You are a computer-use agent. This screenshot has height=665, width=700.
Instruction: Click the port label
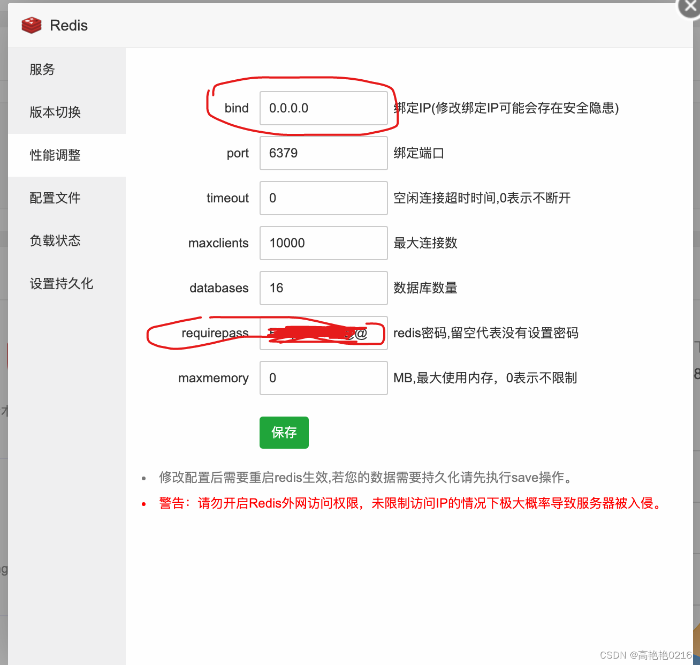[x=238, y=154]
